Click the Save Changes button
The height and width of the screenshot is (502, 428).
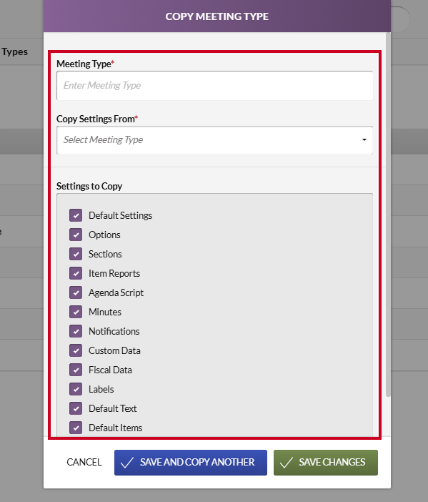326,463
